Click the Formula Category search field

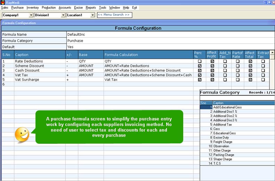pyautogui.click(x=237, y=98)
